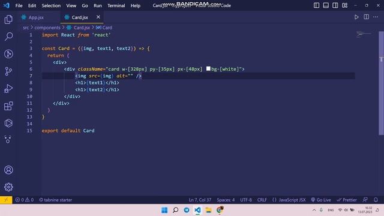Open Telegram from the taskbar
This screenshot has height=216, width=384.
coord(187,210)
